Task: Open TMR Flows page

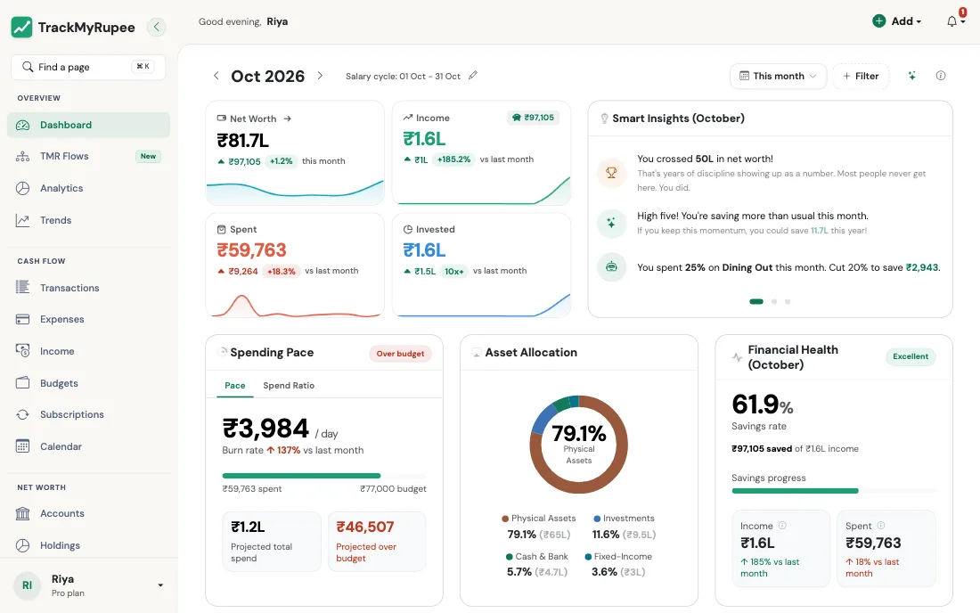Action: tap(88, 156)
